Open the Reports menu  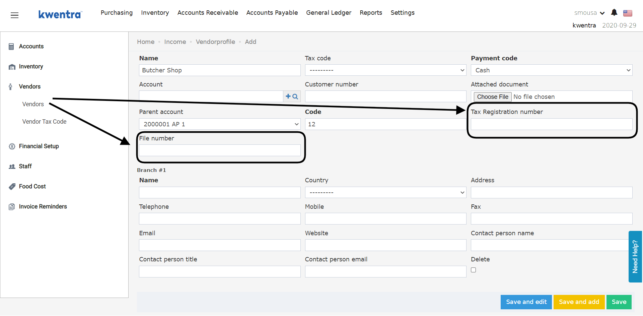[371, 13]
